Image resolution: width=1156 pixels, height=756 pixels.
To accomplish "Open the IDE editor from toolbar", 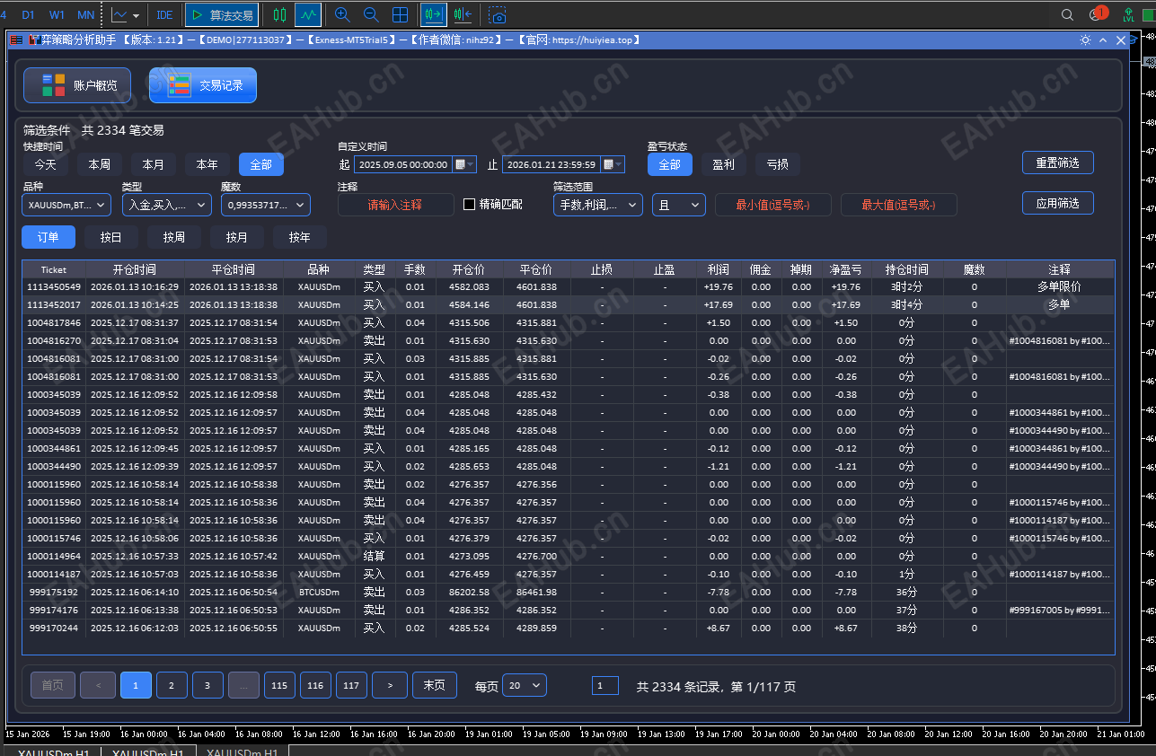I will [x=164, y=14].
